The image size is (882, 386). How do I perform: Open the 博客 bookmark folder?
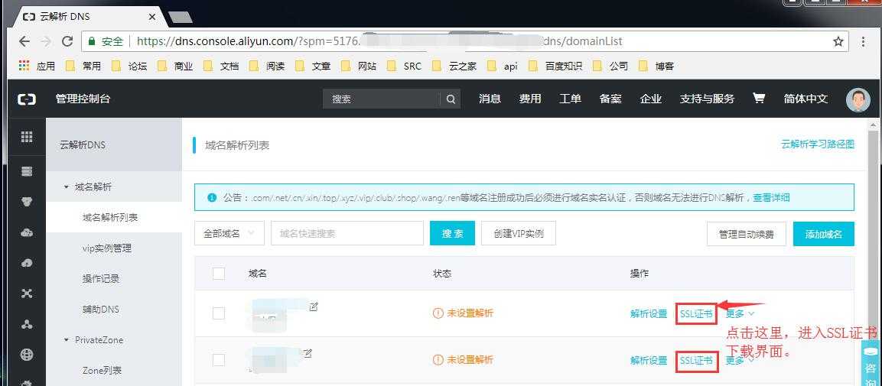[x=656, y=66]
